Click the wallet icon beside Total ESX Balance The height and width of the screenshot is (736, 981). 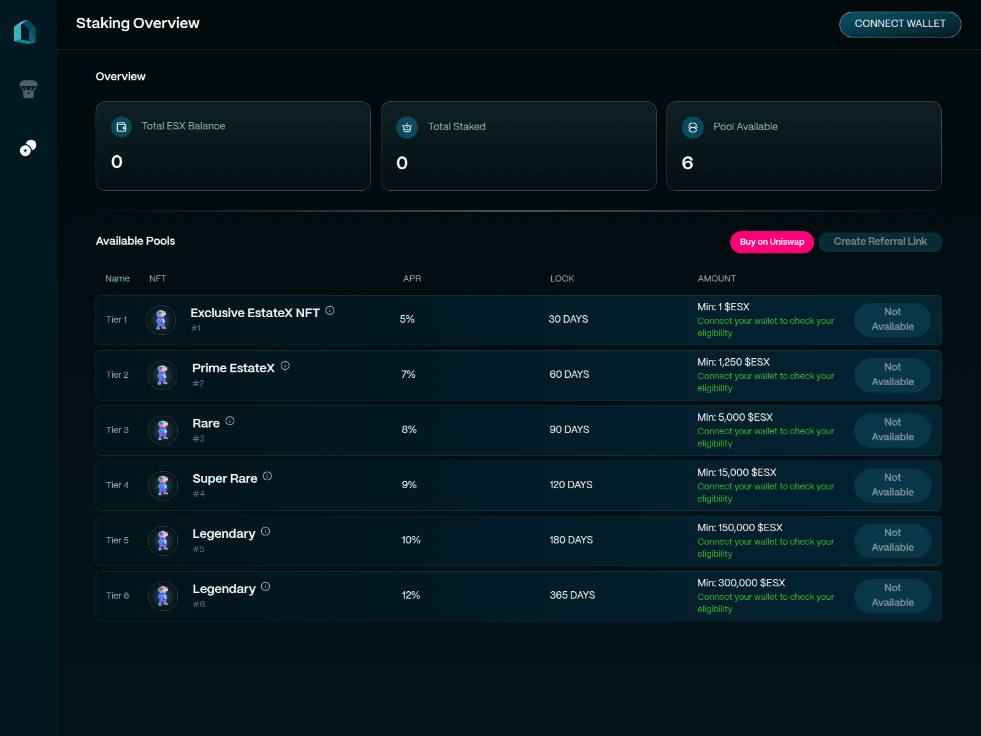[121, 127]
